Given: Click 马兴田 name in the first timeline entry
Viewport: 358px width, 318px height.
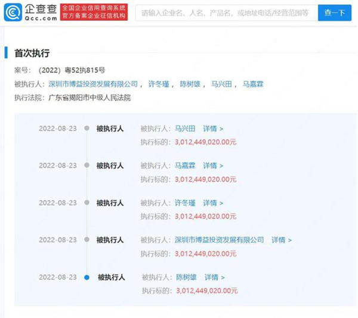Looking at the screenshot, I should (185, 129).
